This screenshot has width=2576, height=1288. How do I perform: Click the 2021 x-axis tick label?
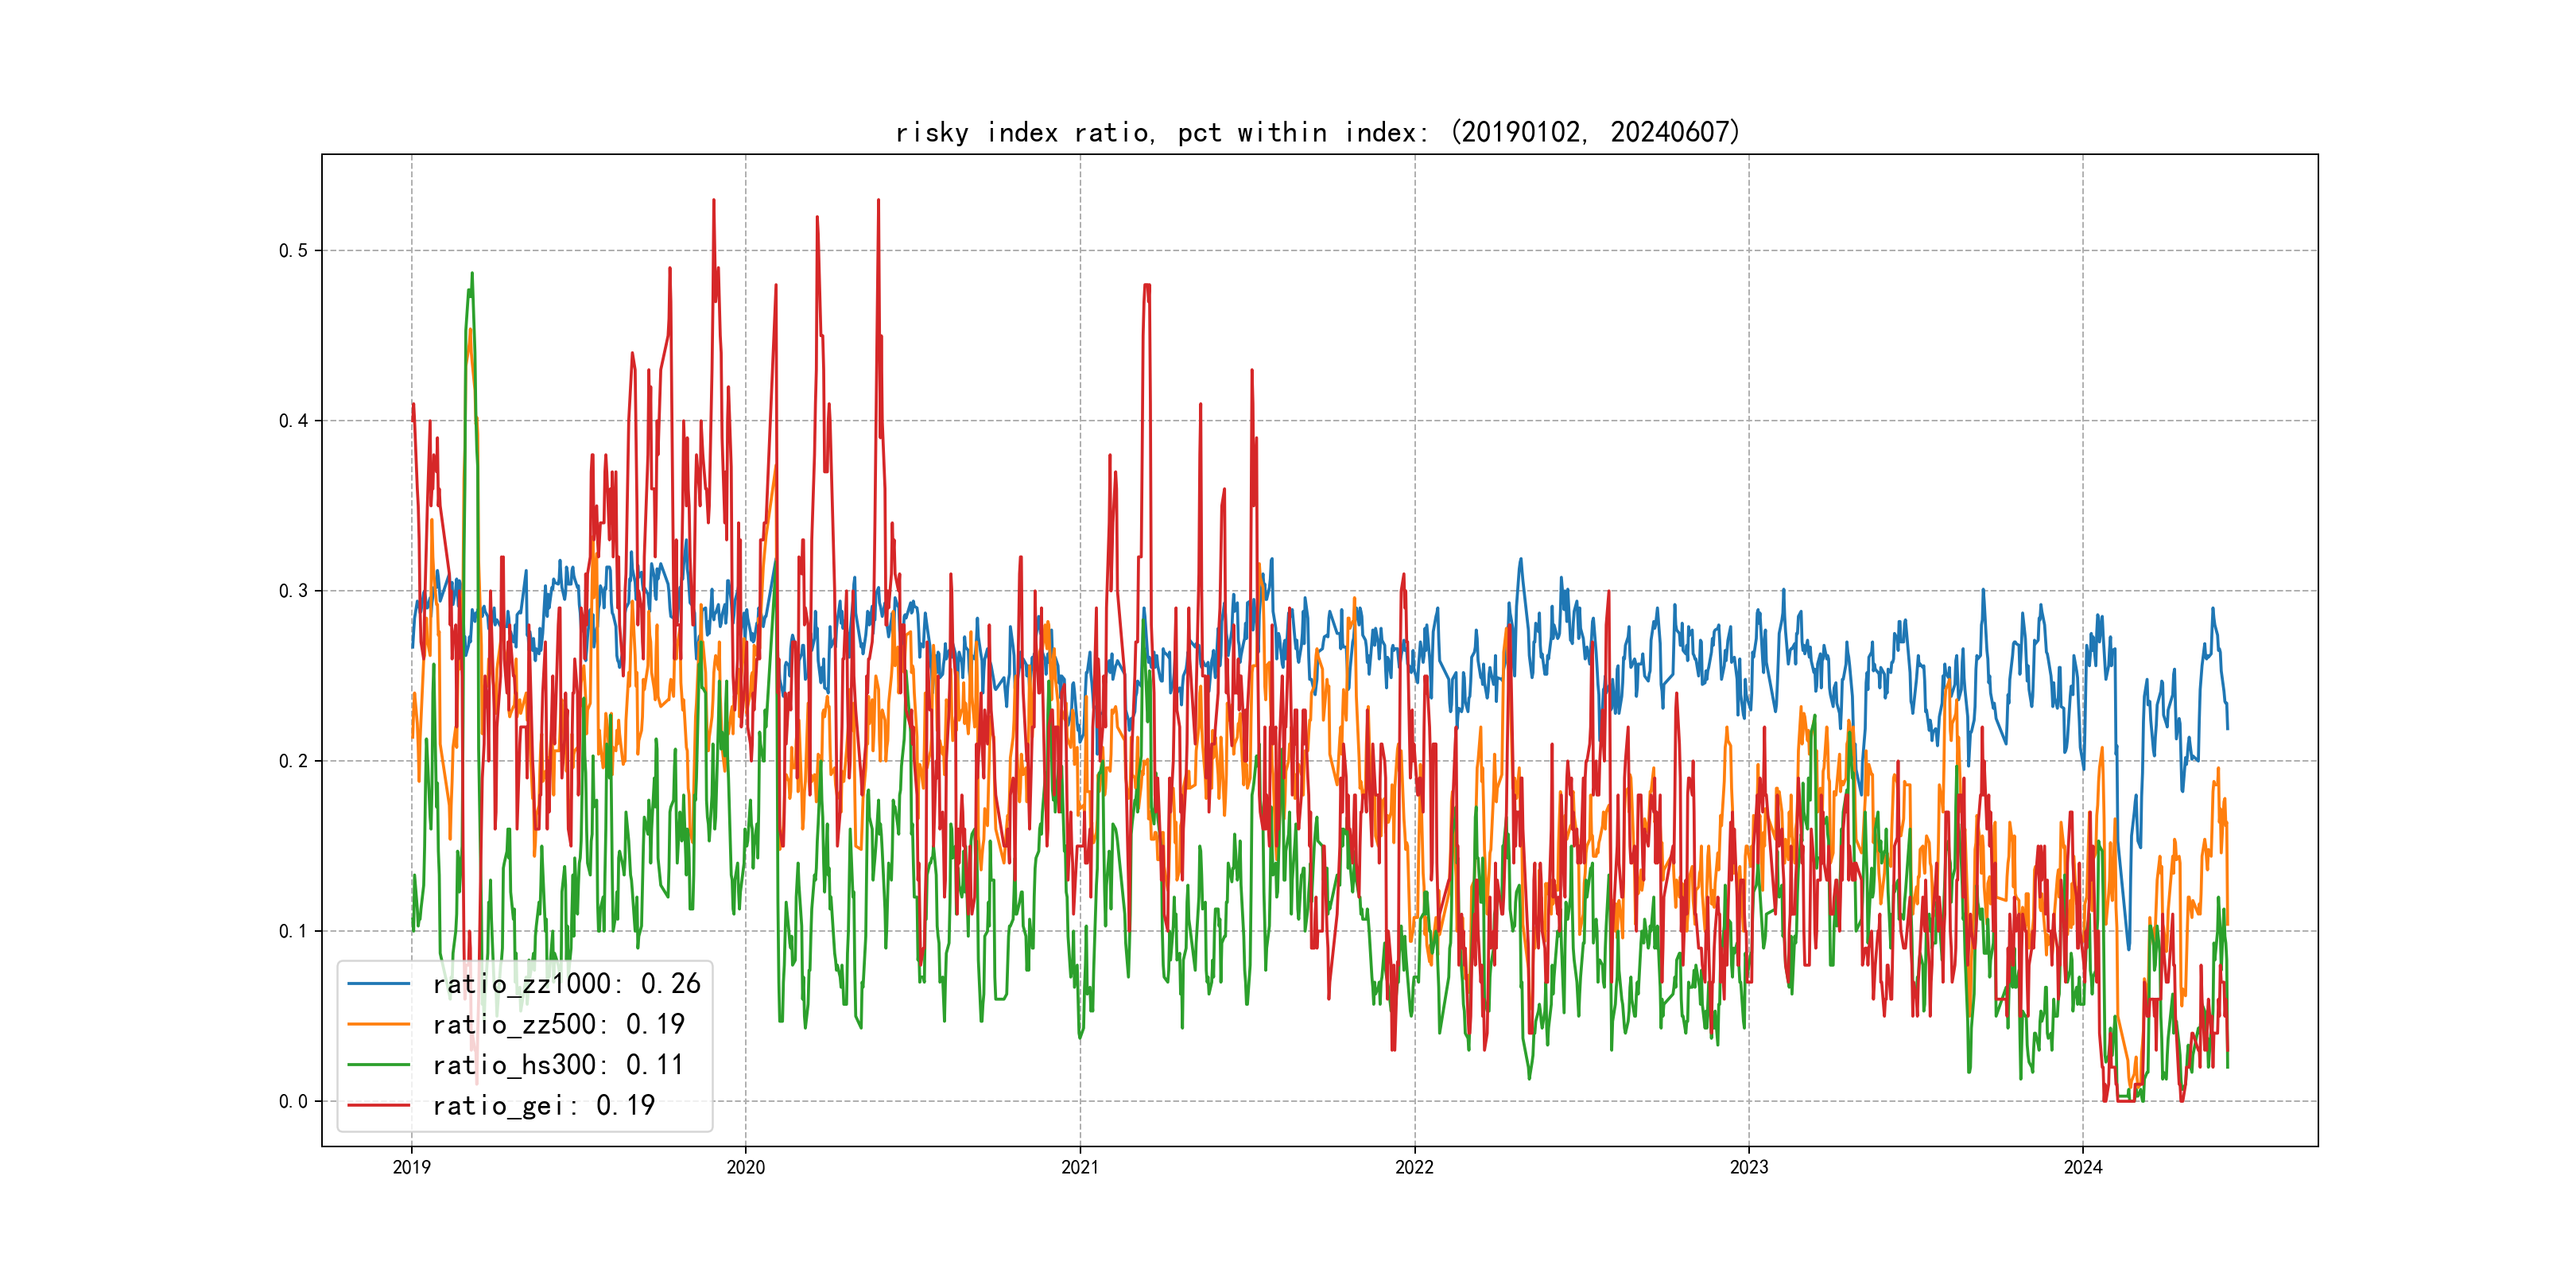click(1080, 1167)
